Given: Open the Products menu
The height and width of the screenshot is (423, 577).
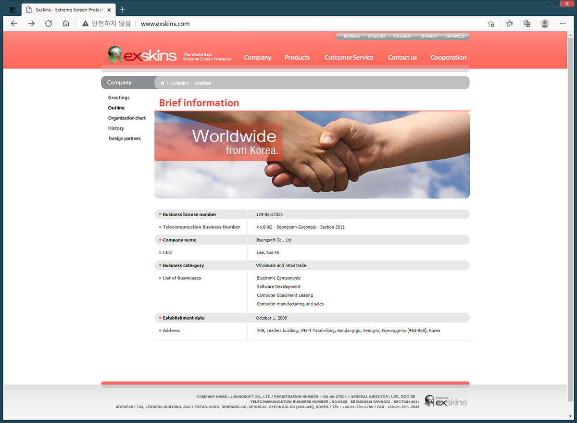Looking at the screenshot, I should tap(297, 57).
